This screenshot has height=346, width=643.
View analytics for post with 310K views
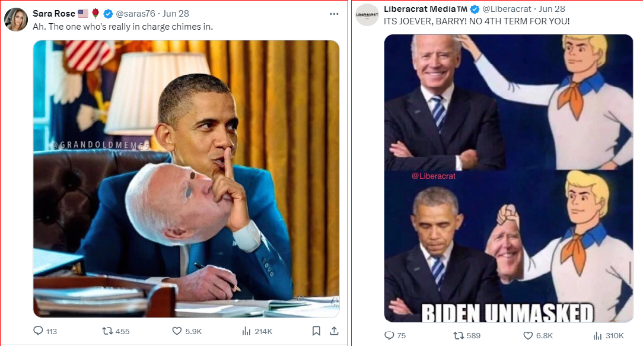tap(609, 335)
